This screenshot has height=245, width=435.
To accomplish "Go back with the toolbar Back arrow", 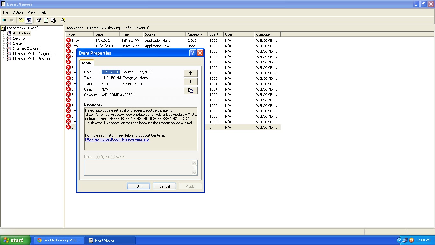I will coord(4,20).
